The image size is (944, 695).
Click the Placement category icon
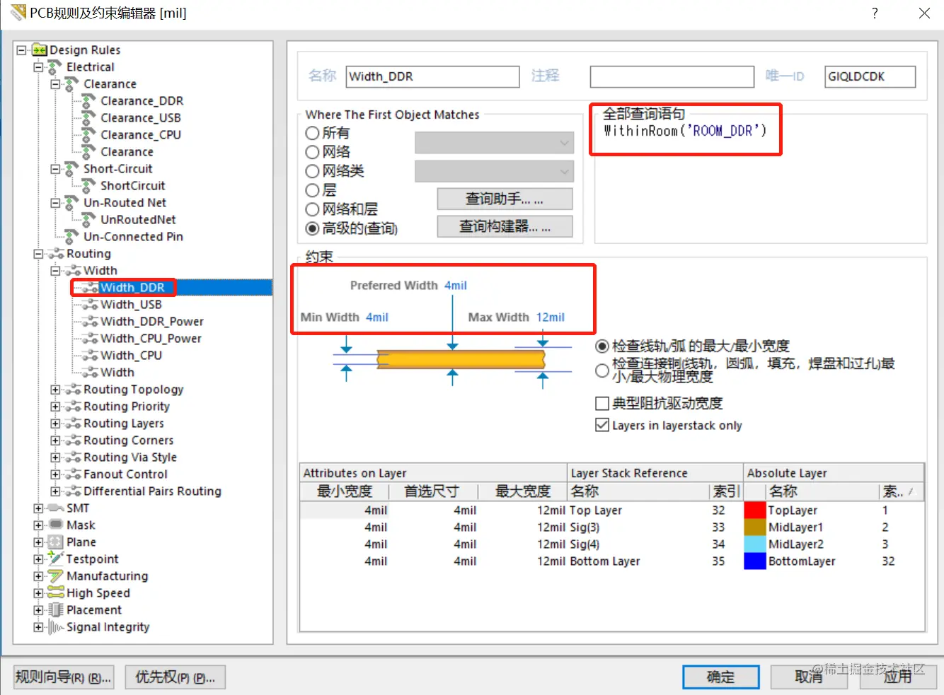(x=56, y=610)
